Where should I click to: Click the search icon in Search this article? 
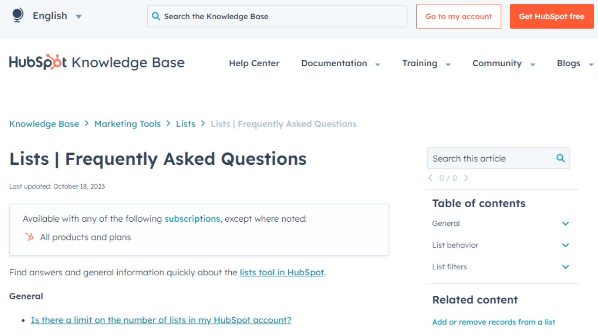coord(560,158)
